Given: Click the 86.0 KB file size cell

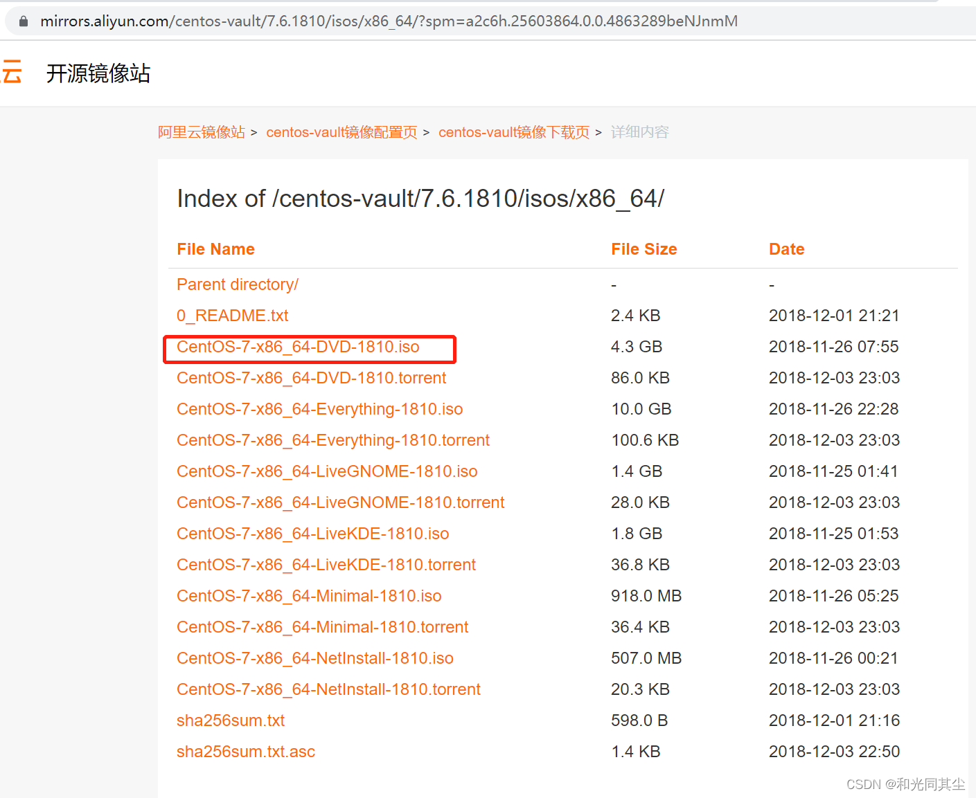Looking at the screenshot, I should (x=640, y=378).
